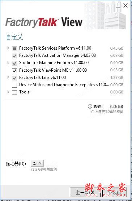This screenshot has height=201, width=132.
Task: Uncheck the FactoryTalk ViewPoint ME checkbox
Action: 14,71
